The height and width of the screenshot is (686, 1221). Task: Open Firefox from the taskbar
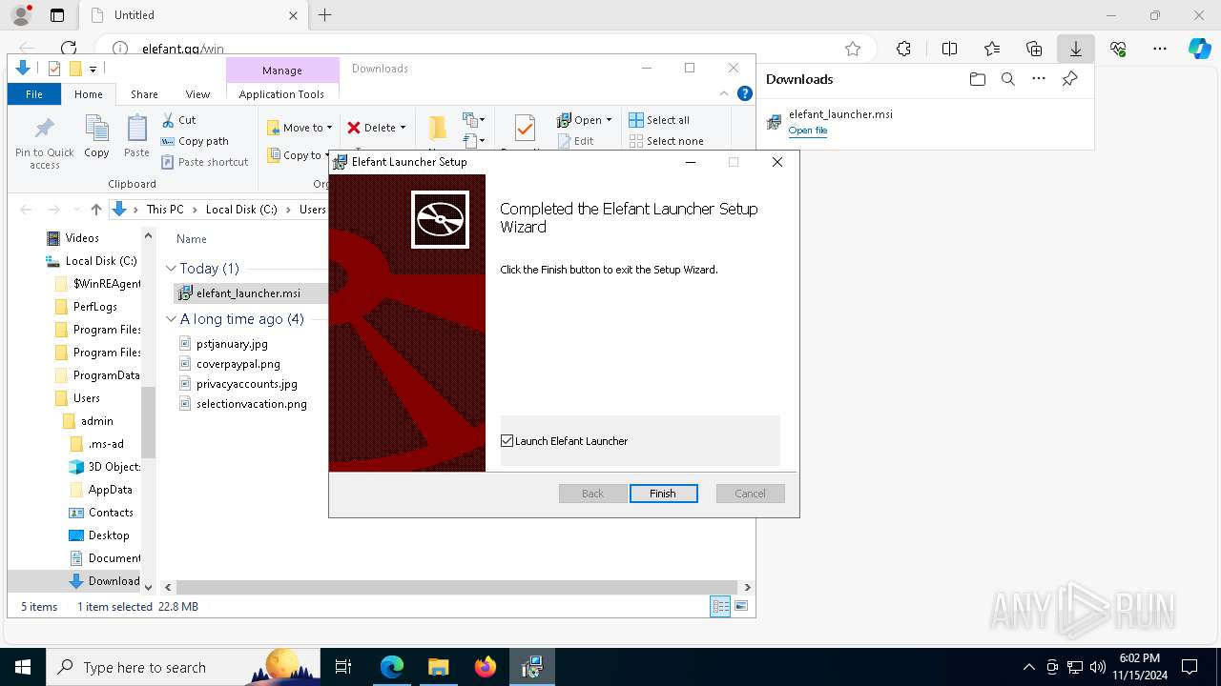486,667
